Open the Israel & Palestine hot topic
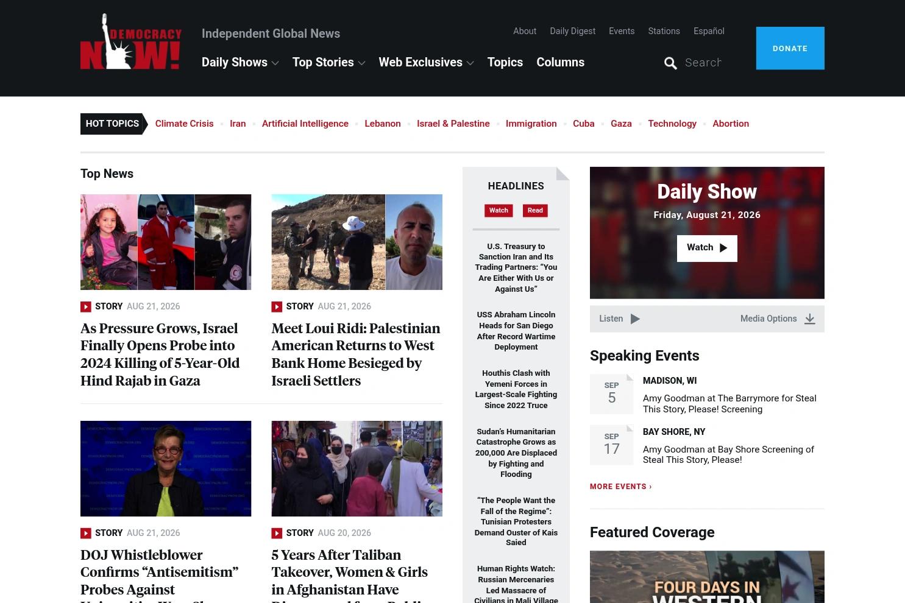 (453, 124)
